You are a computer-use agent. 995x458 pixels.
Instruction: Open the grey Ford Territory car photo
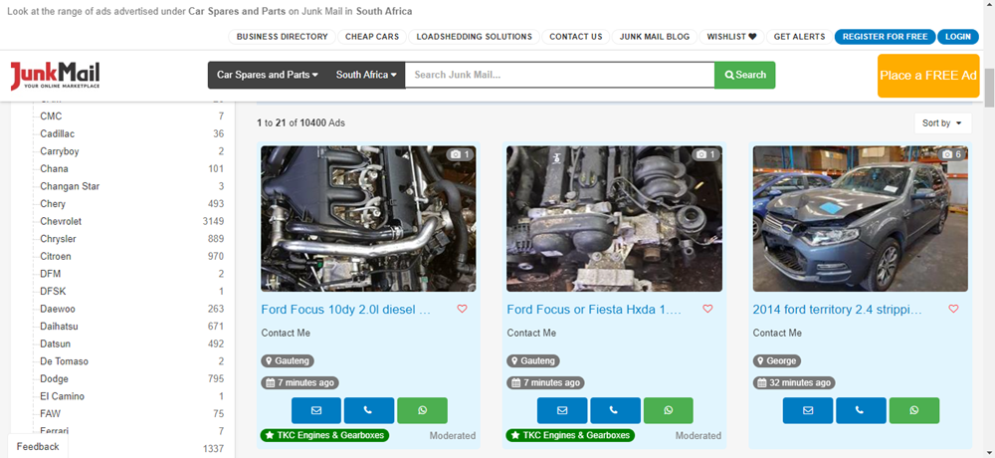[x=861, y=218]
